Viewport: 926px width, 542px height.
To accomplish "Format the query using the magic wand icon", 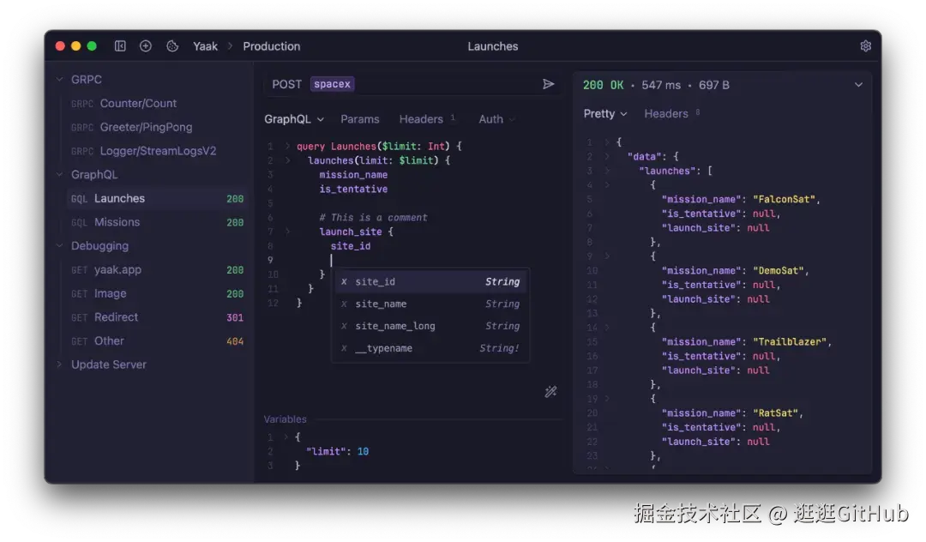I will [551, 392].
